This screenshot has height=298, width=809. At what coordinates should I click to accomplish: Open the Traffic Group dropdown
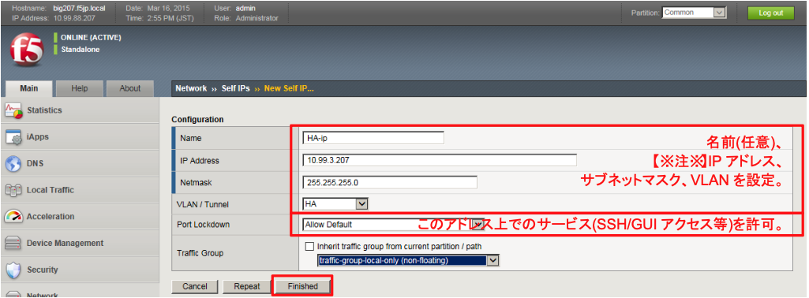(409, 260)
